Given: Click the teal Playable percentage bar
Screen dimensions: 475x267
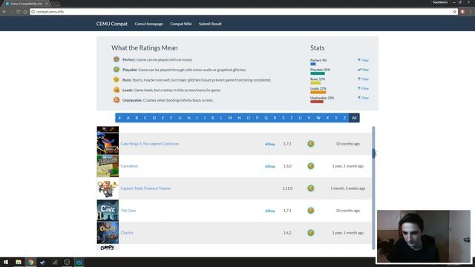Looking at the screenshot, I should [x=318, y=73].
